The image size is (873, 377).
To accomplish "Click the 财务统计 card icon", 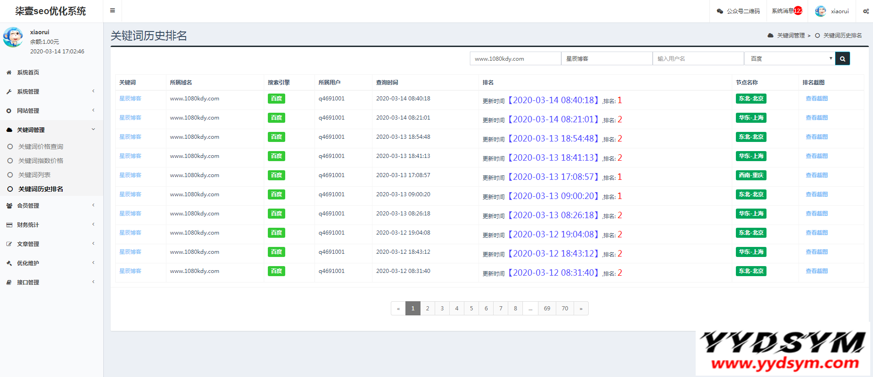I will point(9,225).
